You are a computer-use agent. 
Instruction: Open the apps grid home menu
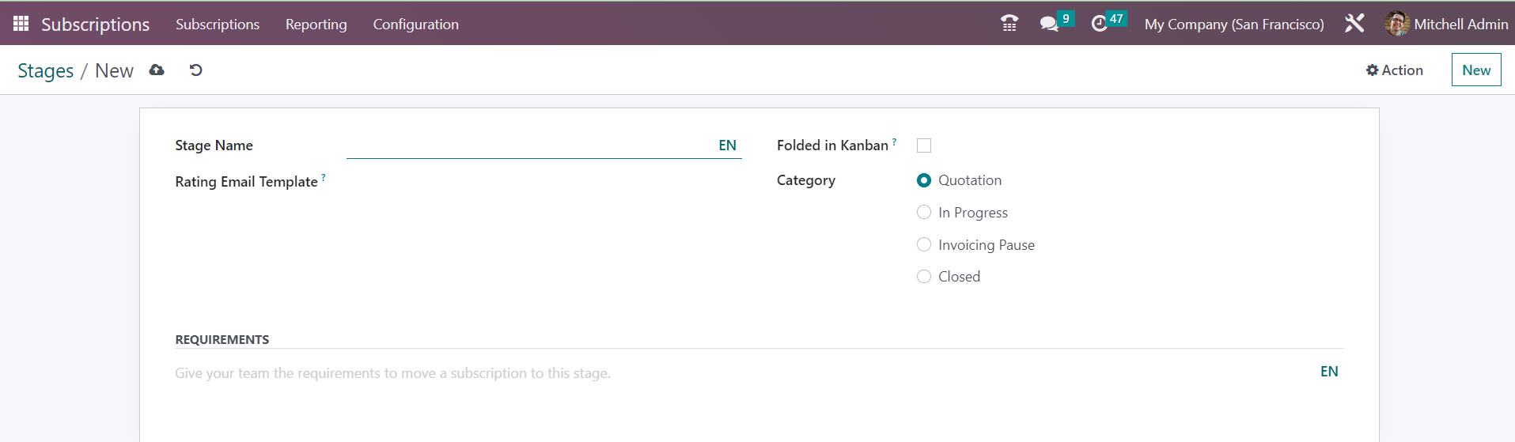(x=21, y=24)
